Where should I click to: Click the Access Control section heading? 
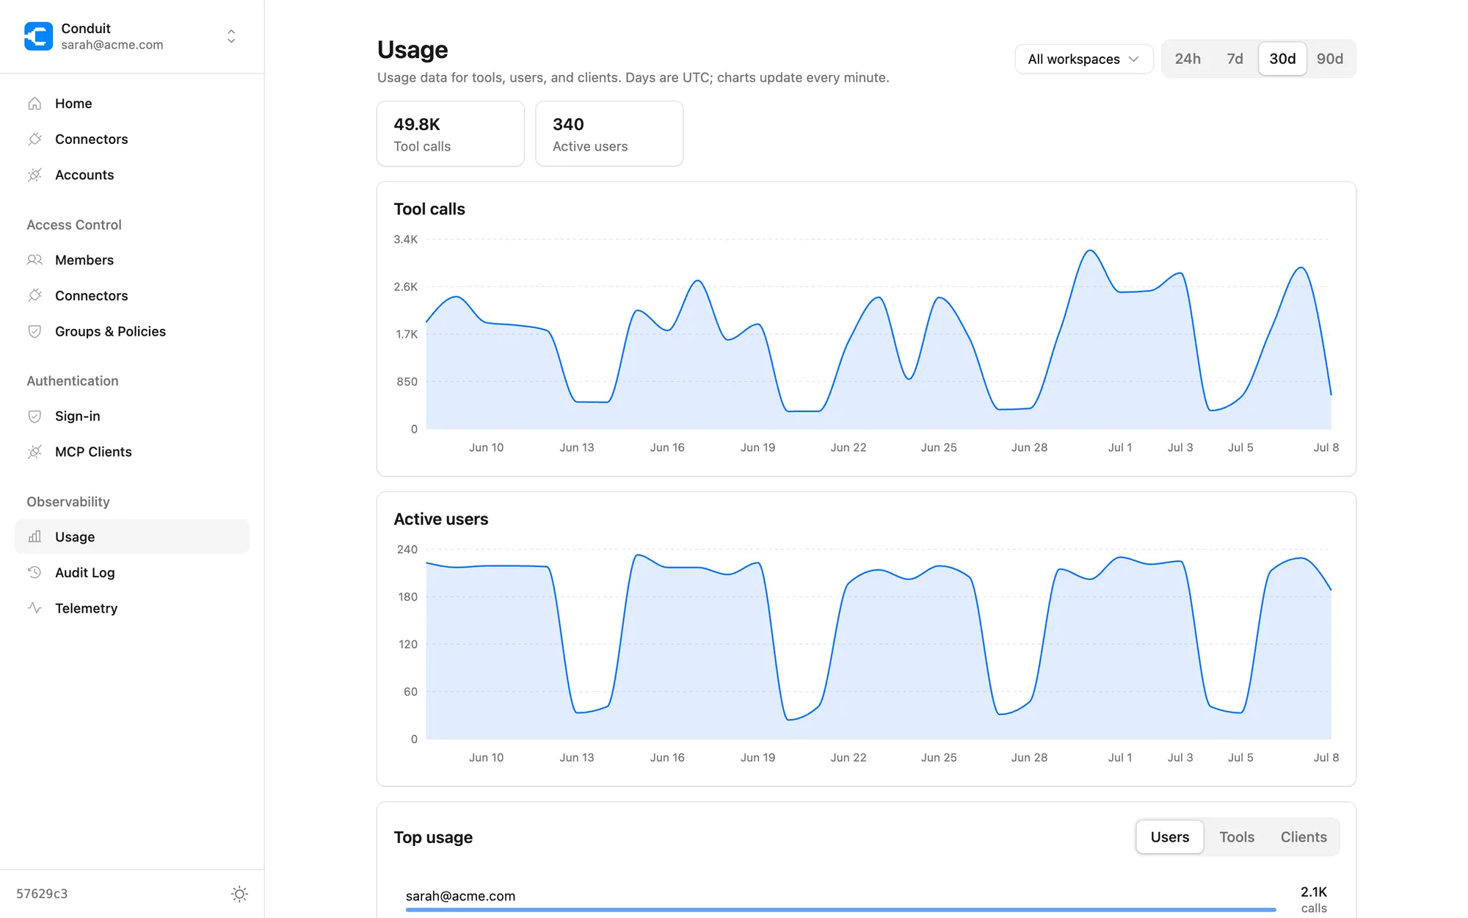(74, 225)
